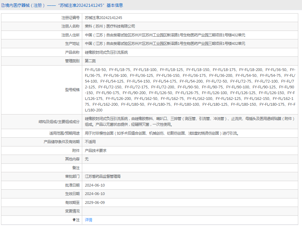Click the 产品名称 label cell
Image resolution: width=302 pixels, height=228 pixels.
42,52
